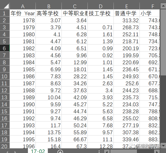The width and height of the screenshot is (166, 153).
Task: Select cell '技工学校' header
Action: (101, 13)
